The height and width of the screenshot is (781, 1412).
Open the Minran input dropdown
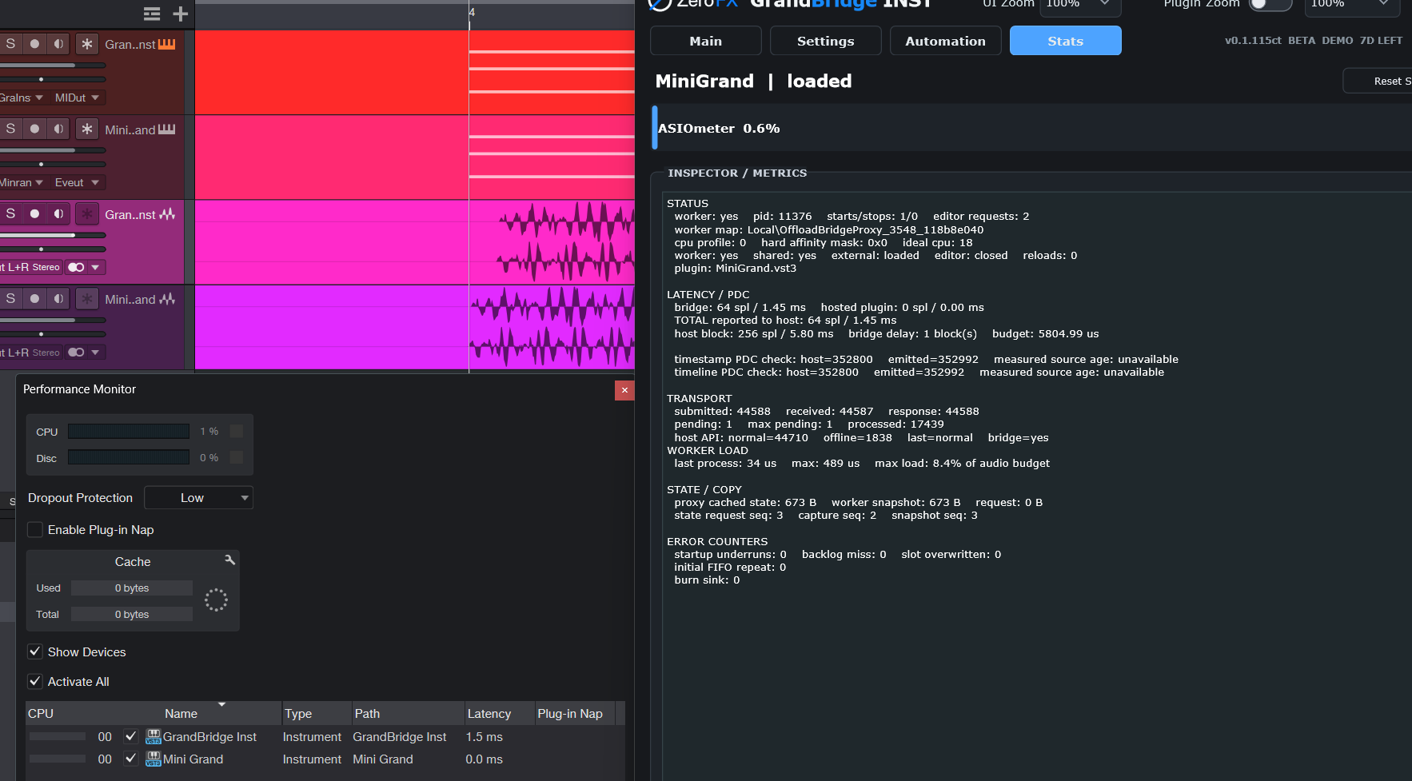tap(22, 182)
